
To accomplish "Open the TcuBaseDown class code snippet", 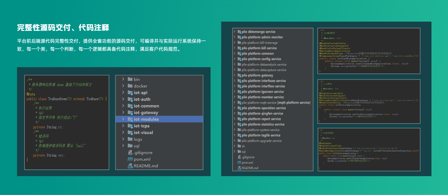I will tap(67, 122).
